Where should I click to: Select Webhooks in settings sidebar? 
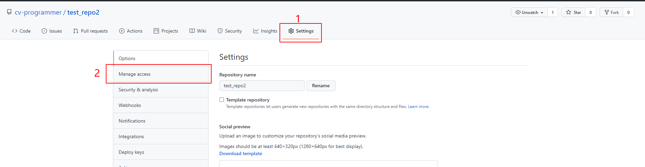tap(130, 106)
